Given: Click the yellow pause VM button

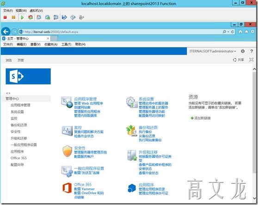Looking at the screenshot, I should tap(13, 17).
